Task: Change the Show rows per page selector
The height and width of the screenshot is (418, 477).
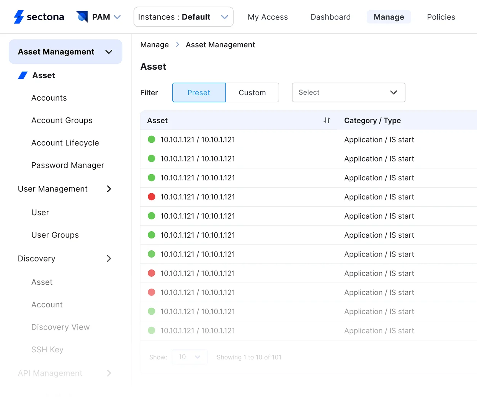Action: pos(189,357)
